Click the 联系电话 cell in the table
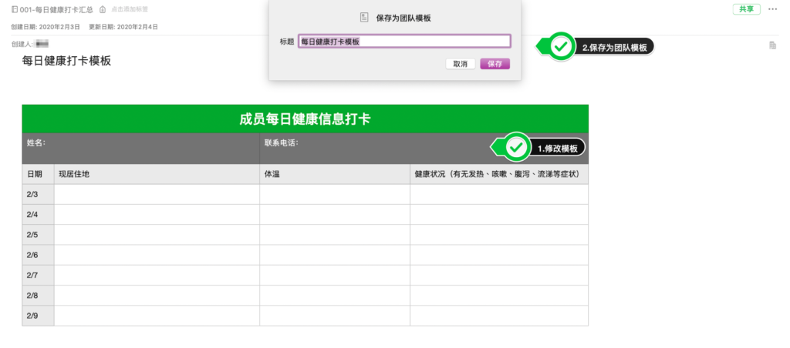This screenshot has height=348, width=790. point(370,148)
